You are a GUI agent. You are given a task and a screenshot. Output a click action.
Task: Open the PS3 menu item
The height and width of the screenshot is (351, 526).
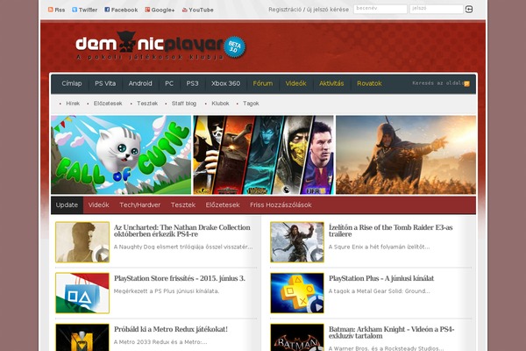coord(193,83)
